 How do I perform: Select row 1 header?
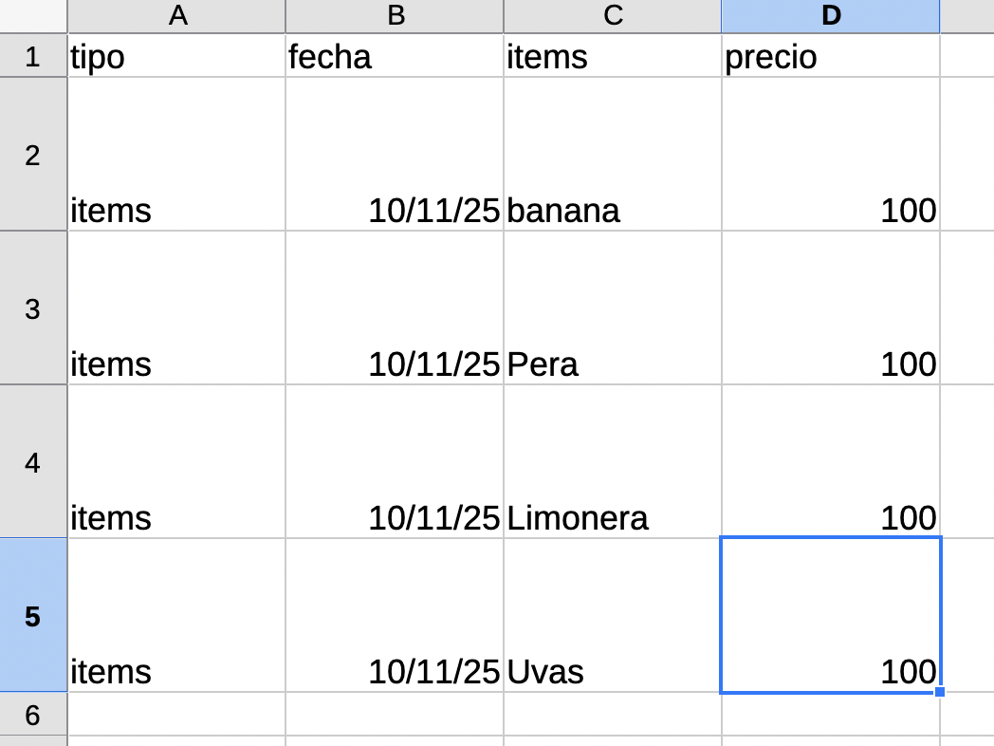tap(33, 57)
